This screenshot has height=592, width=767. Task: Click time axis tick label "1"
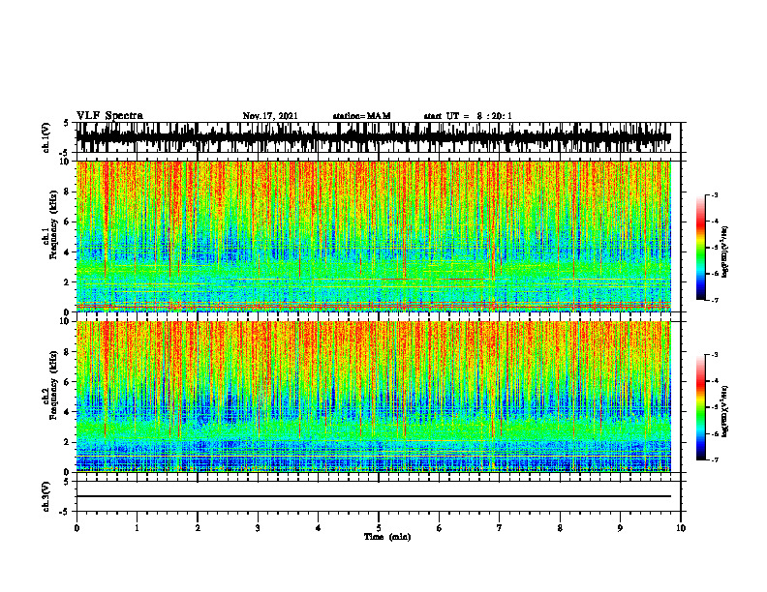(x=137, y=528)
